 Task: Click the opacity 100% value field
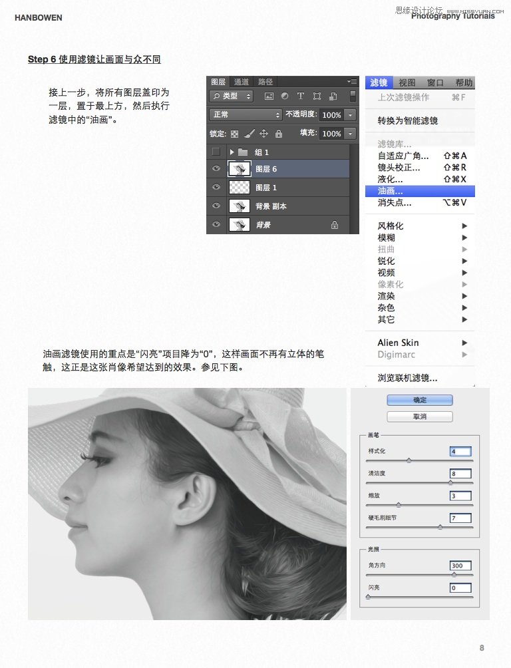[x=332, y=114]
